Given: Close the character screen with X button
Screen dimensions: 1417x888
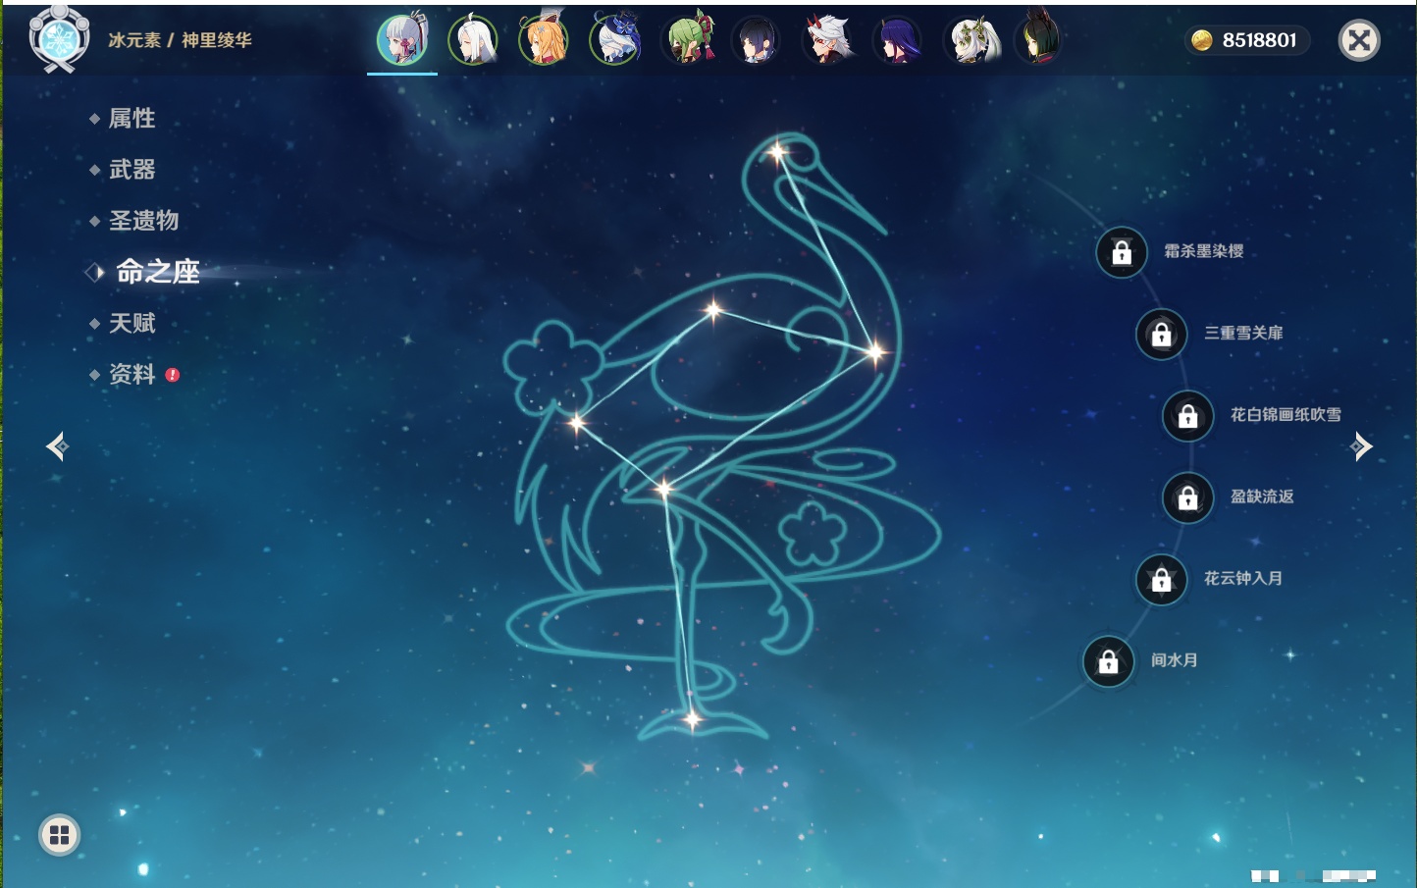Looking at the screenshot, I should pos(1359,40).
